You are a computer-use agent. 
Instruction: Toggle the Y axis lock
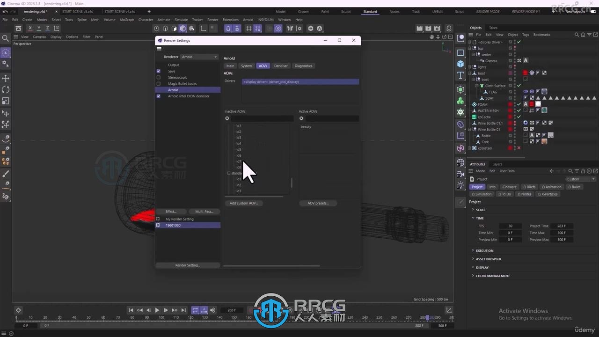39,29
